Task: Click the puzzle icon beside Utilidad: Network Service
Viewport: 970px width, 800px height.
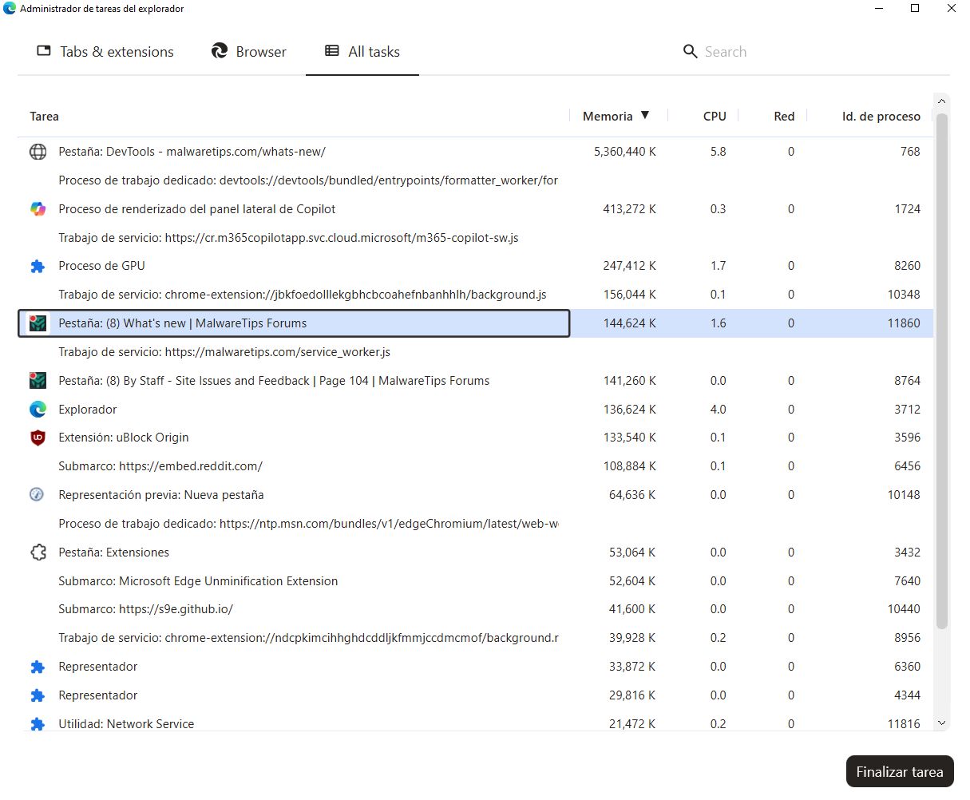Action: pos(38,724)
